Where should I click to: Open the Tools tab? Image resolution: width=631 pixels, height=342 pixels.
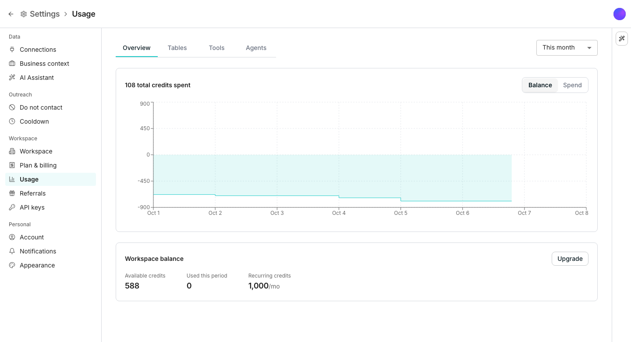tap(216, 48)
